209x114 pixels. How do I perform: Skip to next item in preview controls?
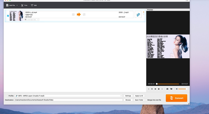click(x=162, y=89)
